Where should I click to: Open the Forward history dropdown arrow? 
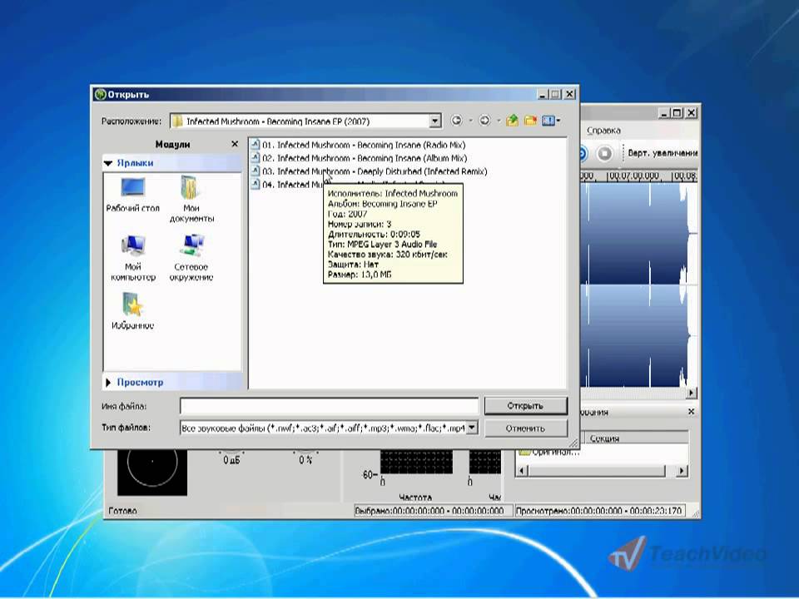click(x=499, y=121)
